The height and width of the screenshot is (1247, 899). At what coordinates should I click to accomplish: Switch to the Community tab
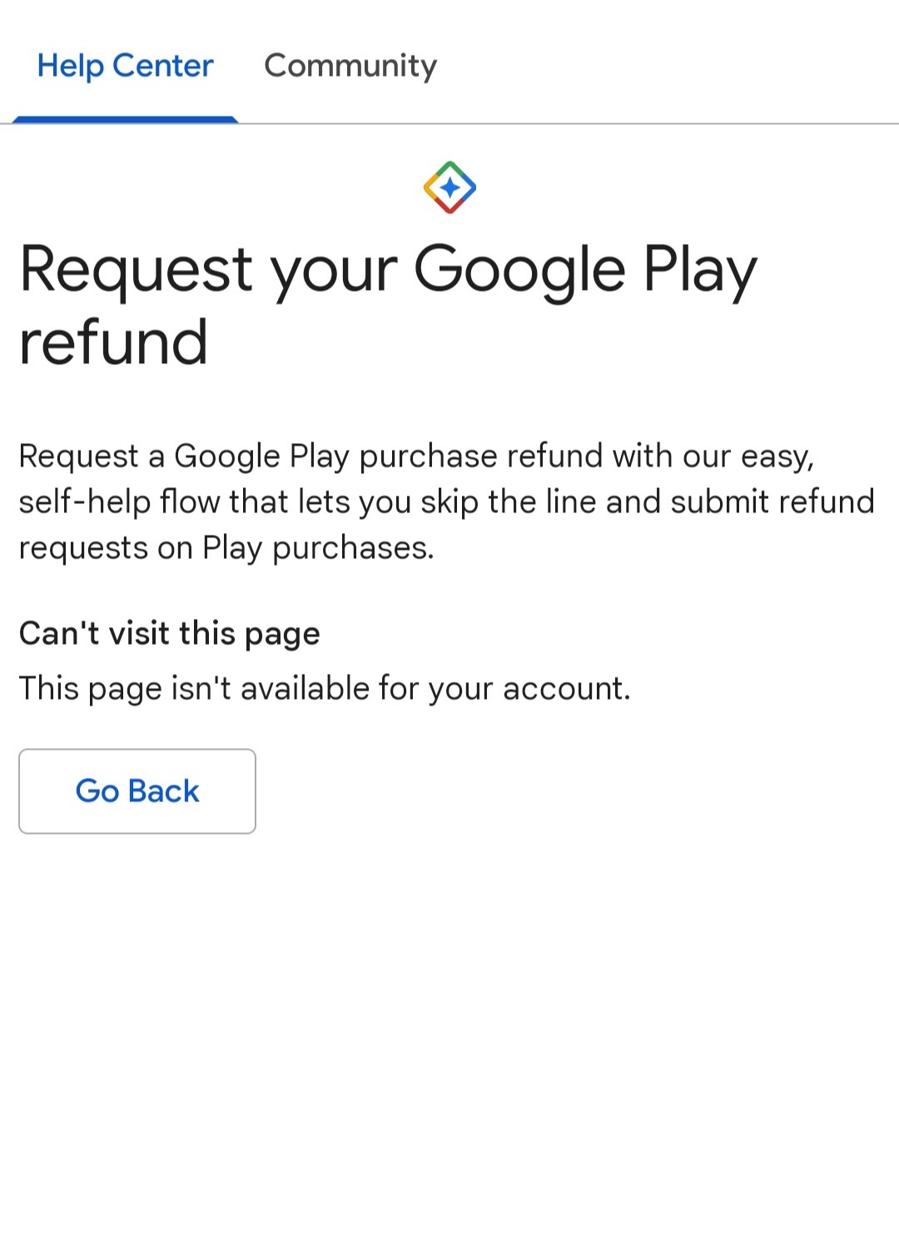tap(350, 66)
